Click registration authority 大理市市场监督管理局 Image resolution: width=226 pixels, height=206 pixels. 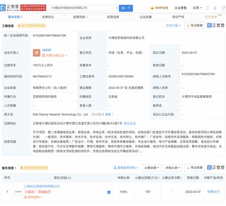point(197,97)
